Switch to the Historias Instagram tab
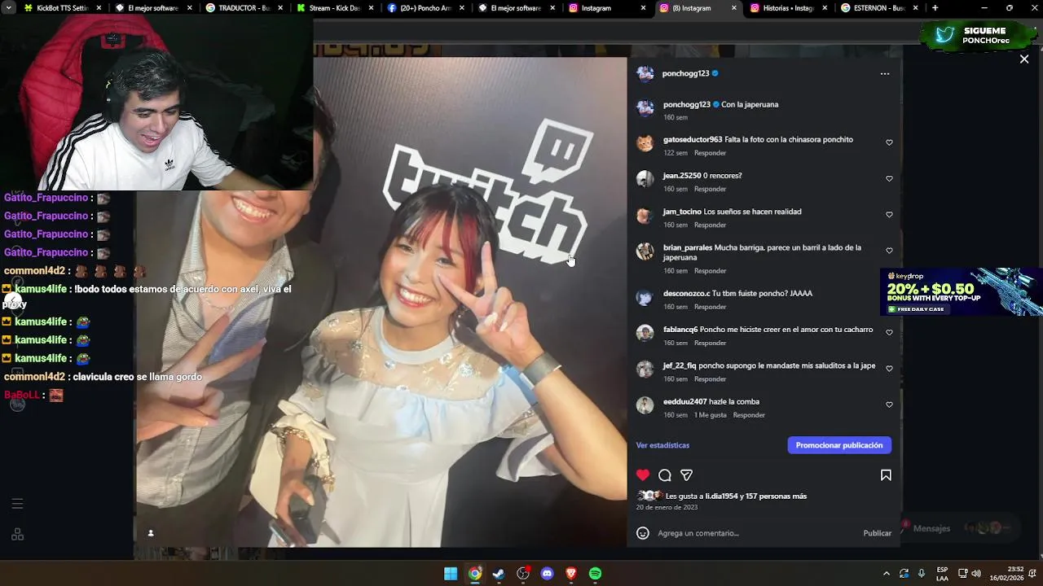The image size is (1043, 586). [x=787, y=8]
